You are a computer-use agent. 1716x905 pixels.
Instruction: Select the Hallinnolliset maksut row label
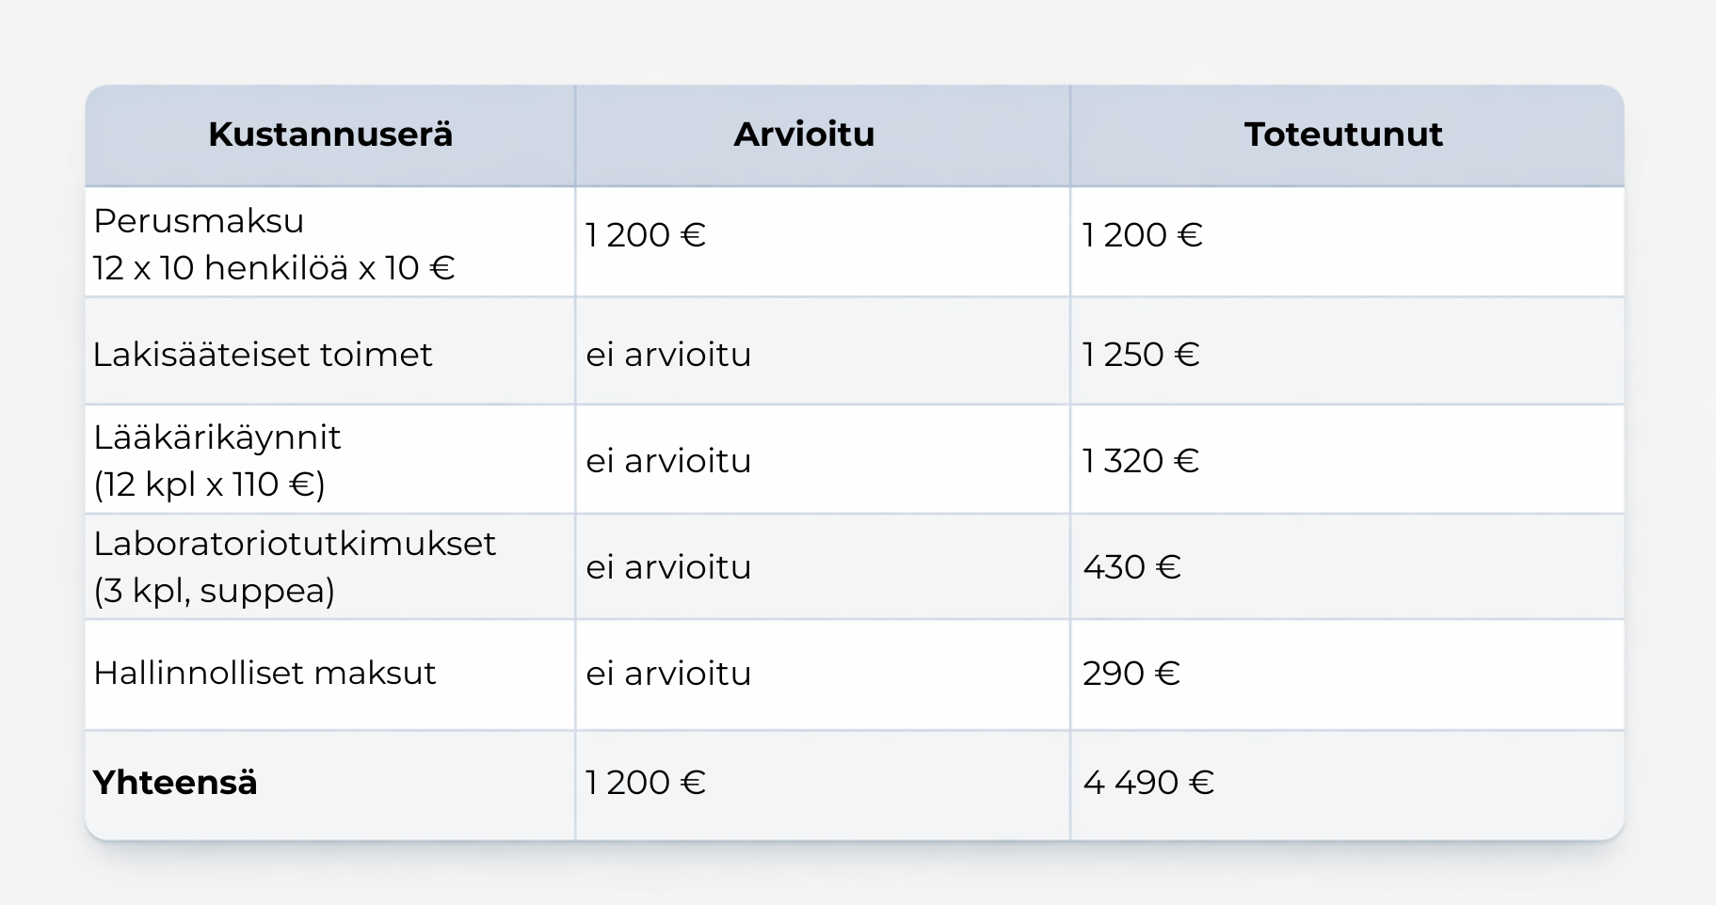(265, 674)
